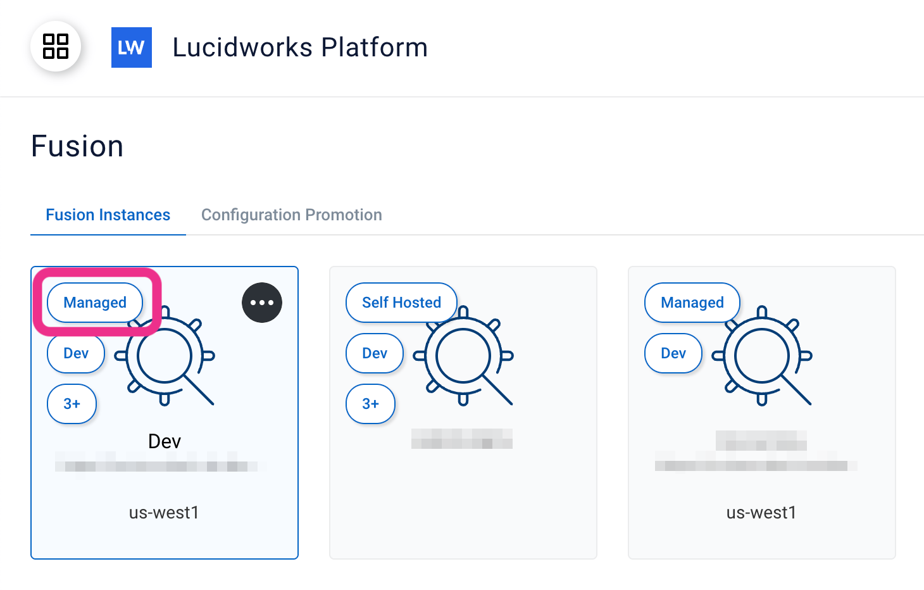Click the Dev instance name text

[x=165, y=441]
